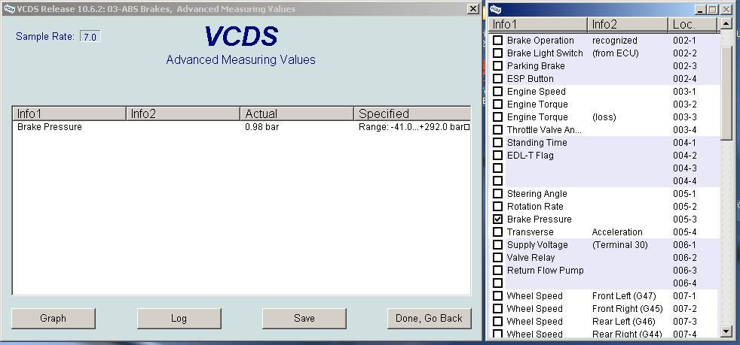Click the VCDS icon in main window title bar
This screenshot has height=345, width=740.
9,9
